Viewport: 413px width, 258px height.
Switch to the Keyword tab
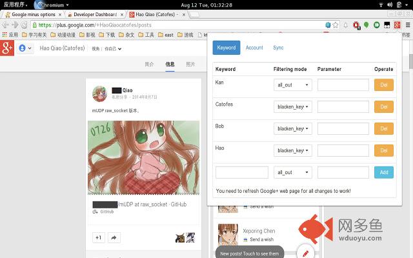[x=227, y=48]
